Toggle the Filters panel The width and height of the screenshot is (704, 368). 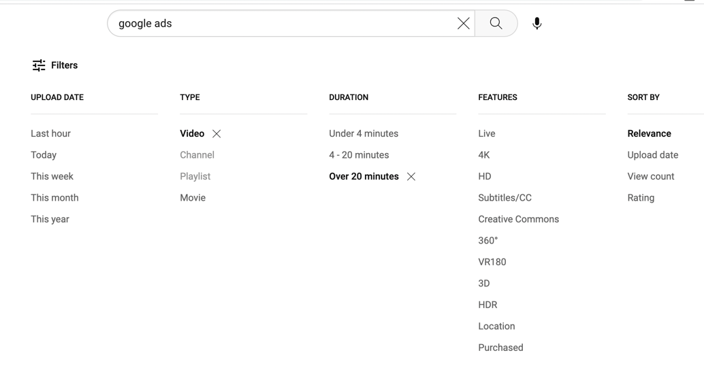point(54,65)
